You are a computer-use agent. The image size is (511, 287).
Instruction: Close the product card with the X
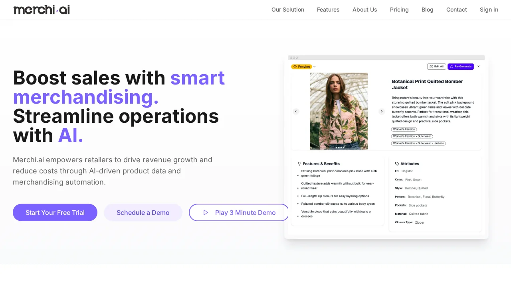[478, 67]
